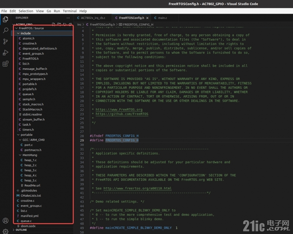293x234 pixels.
Task: Open the Search view icon
Action: click(x=6, y=30)
